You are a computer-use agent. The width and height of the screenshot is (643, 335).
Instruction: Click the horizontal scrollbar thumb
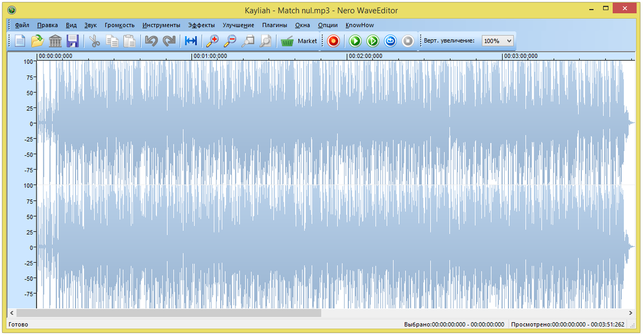tap(168, 313)
